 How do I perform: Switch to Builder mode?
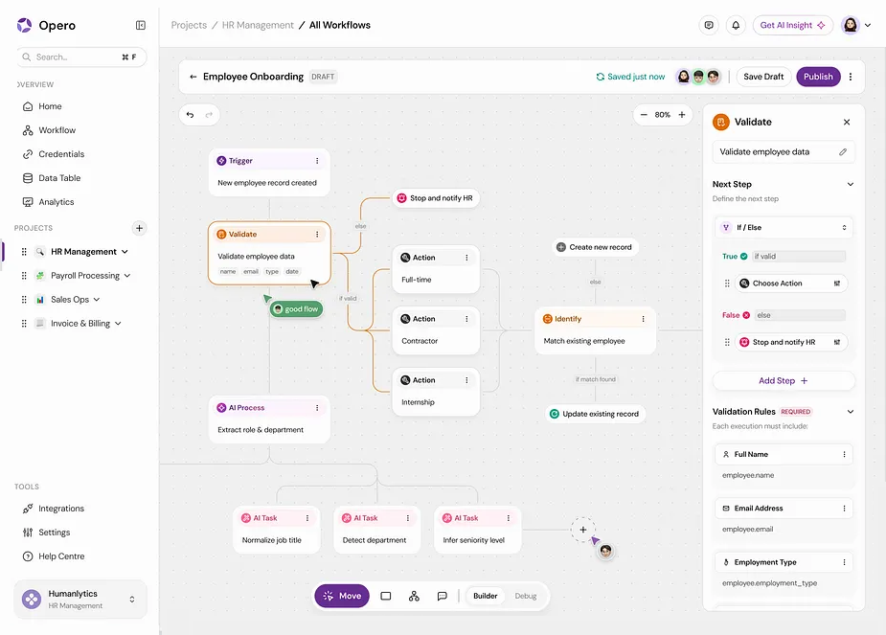pos(486,596)
